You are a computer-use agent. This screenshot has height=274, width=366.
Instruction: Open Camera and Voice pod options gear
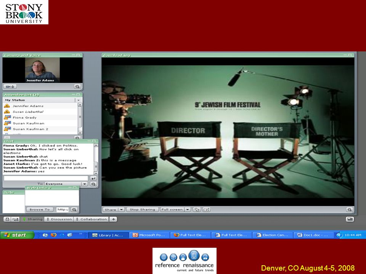coord(77,86)
